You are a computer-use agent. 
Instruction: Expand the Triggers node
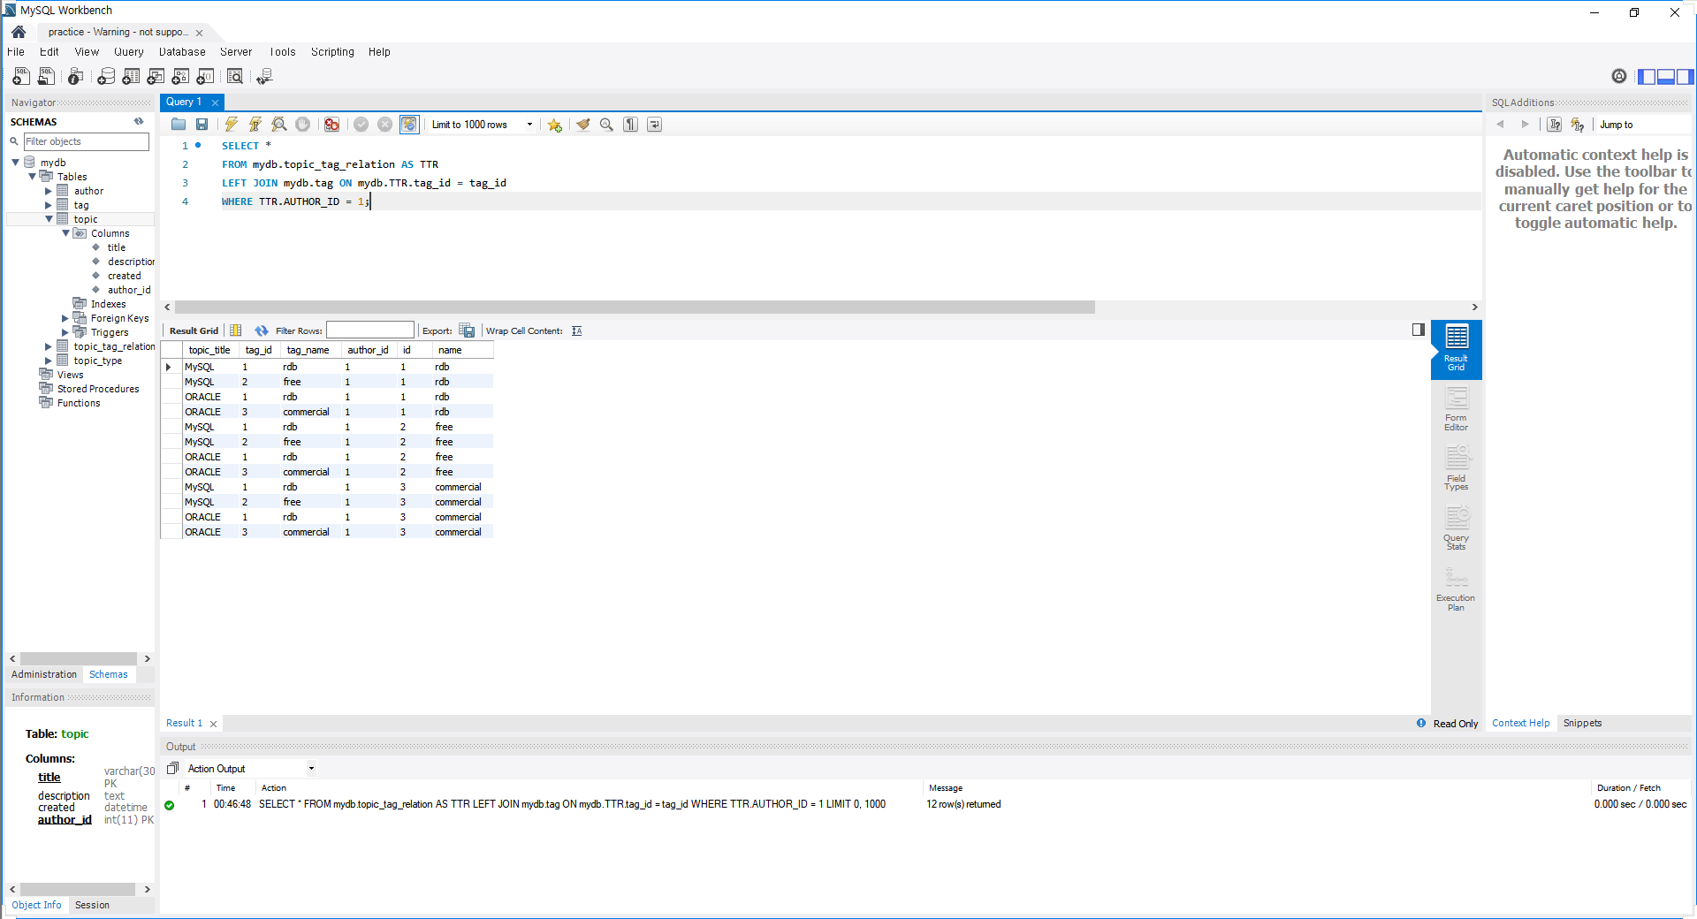[x=65, y=332]
